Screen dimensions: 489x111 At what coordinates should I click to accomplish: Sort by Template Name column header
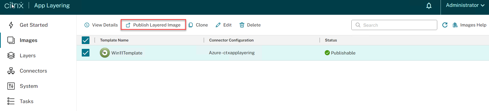pos(114,40)
